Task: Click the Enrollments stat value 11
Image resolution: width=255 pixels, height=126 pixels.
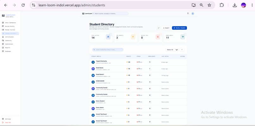Action: (167, 38)
